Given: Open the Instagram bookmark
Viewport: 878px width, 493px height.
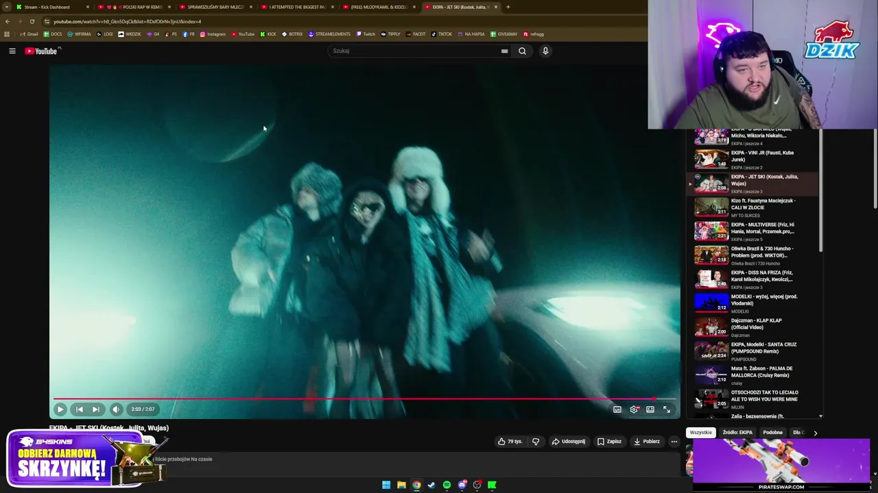Looking at the screenshot, I should click(x=213, y=34).
